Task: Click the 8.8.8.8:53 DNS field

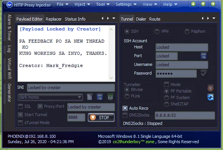Action: click(x=185, y=115)
